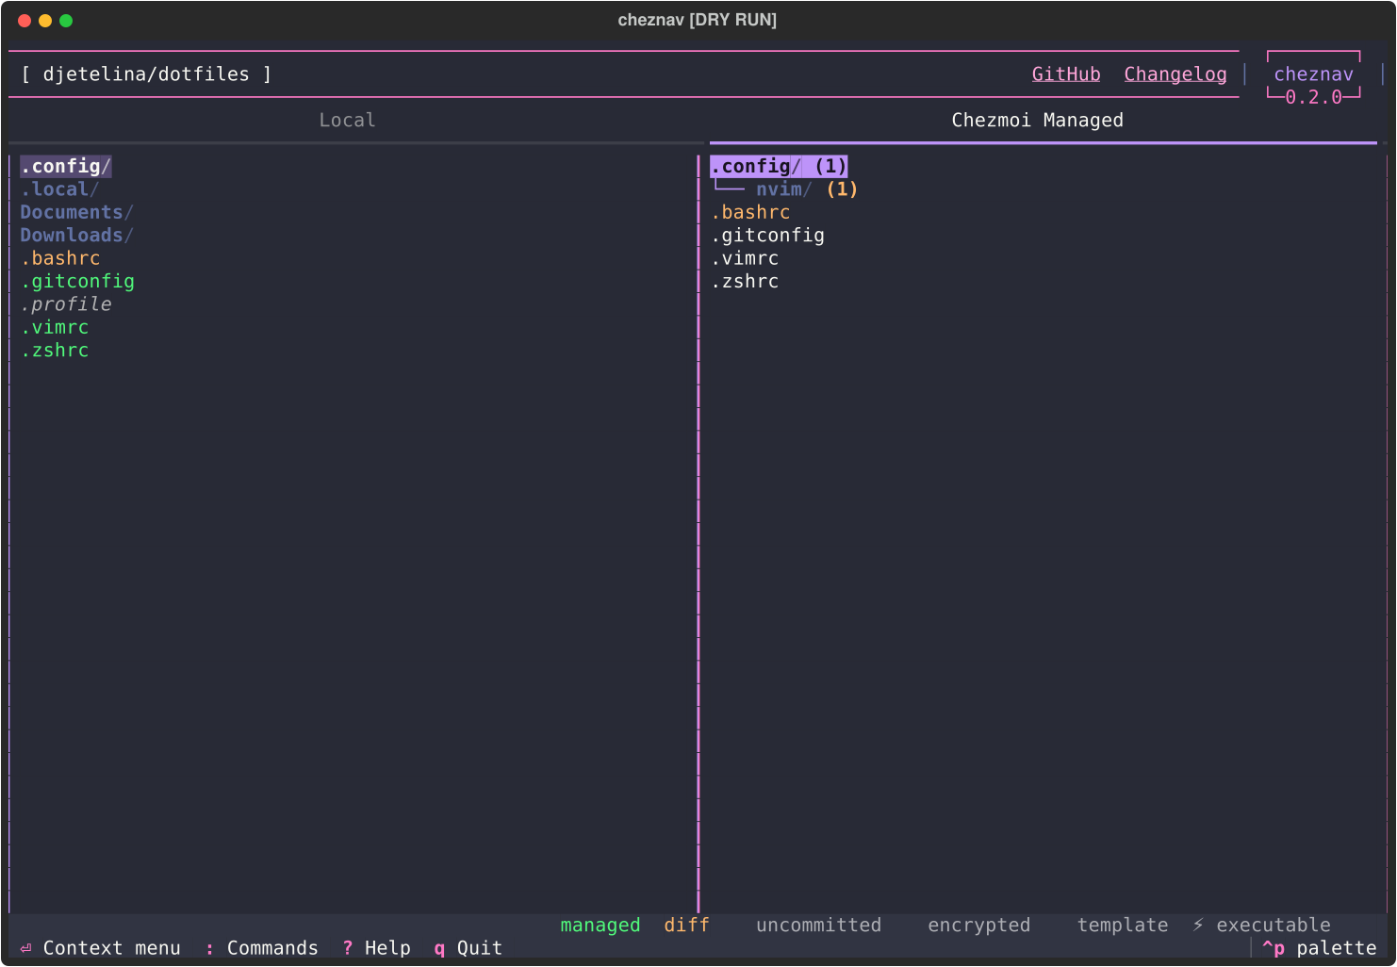The width and height of the screenshot is (1397, 967).
Task: Click the uncommitted legend label
Action: click(818, 926)
